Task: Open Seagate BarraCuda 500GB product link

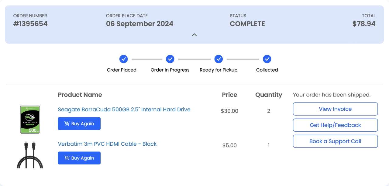Action: tap(124, 110)
